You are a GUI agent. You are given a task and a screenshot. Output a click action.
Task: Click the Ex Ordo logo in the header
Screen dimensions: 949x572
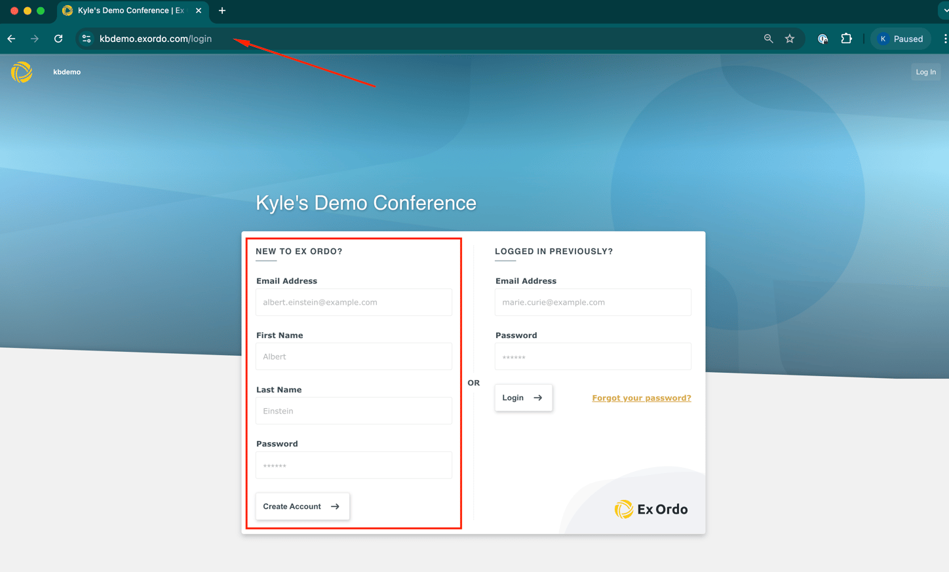pyautogui.click(x=22, y=72)
